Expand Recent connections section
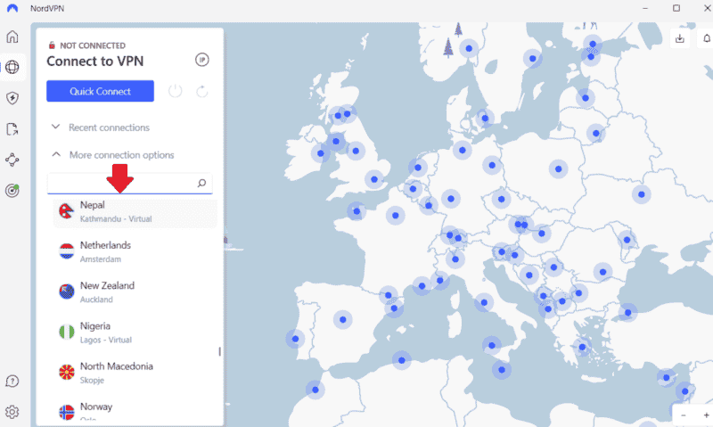The width and height of the screenshot is (713, 427). pyautogui.click(x=100, y=127)
